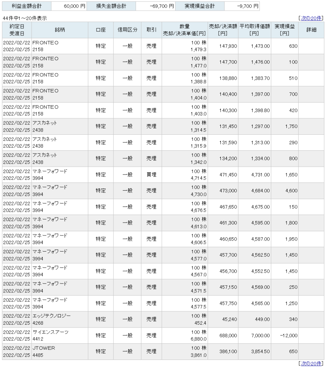Select the 4,571.5 unit price value

199,291
